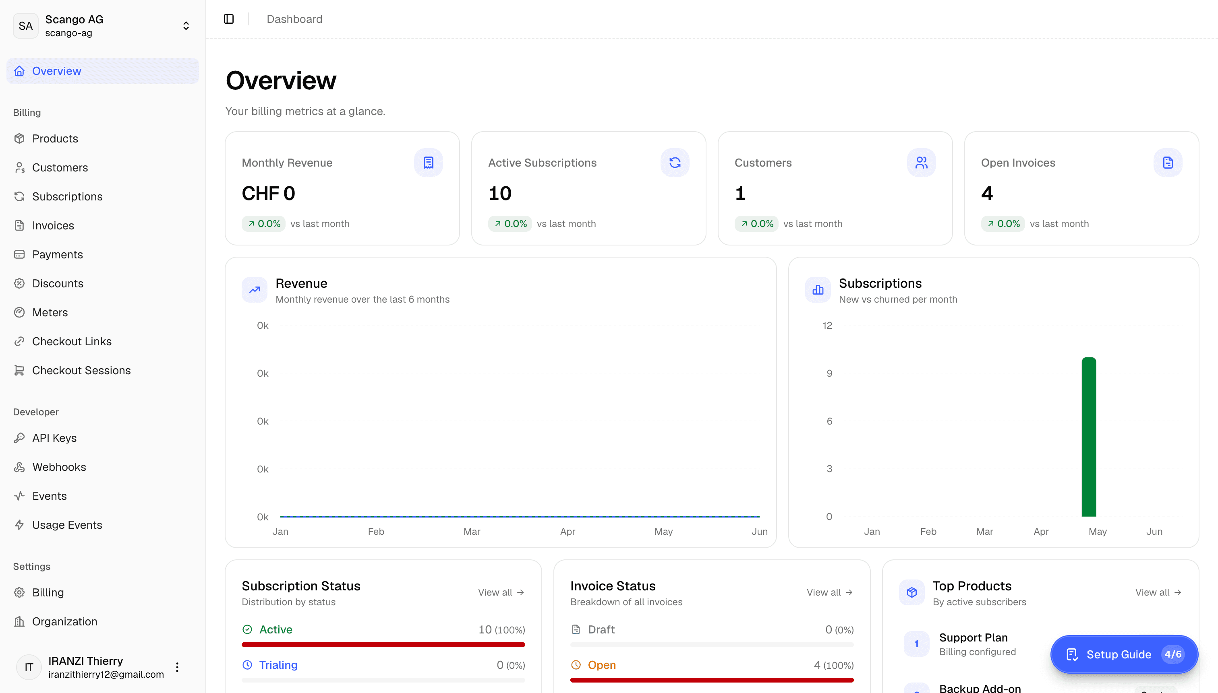Click the API Keys key icon
1218x693 pixels.
pos(19,438)
